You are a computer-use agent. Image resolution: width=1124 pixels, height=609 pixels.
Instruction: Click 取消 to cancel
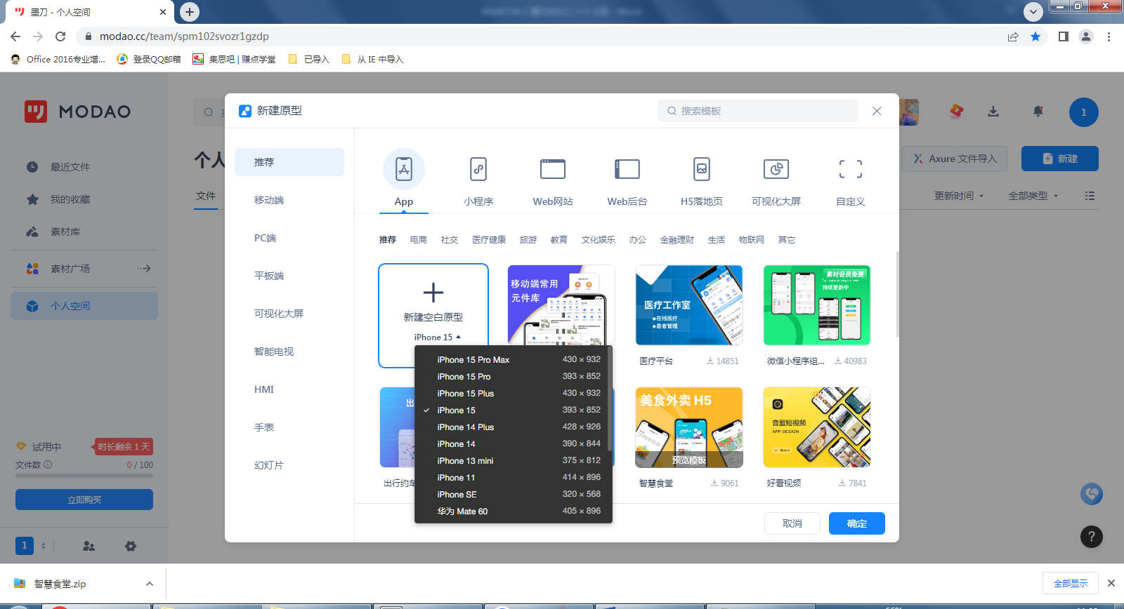point(792,523)
